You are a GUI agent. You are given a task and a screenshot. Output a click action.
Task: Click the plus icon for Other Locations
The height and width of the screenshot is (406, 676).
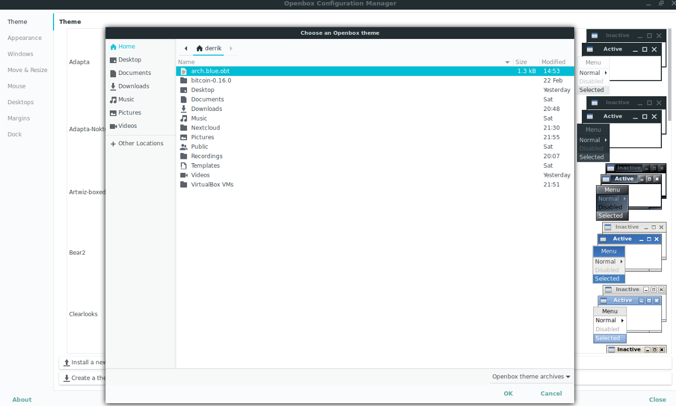113,144
